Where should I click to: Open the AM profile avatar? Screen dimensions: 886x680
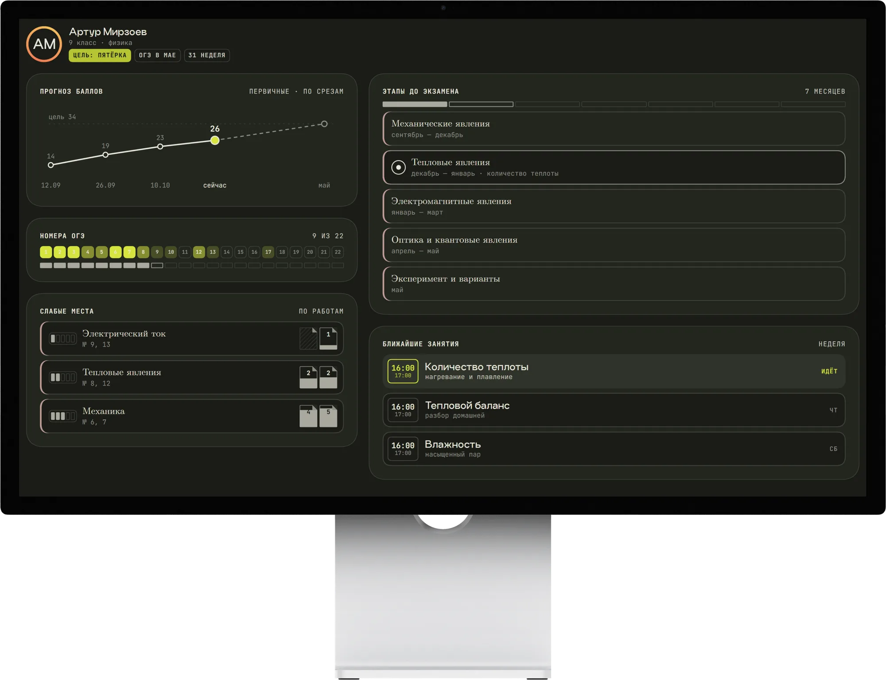(44, 44)
